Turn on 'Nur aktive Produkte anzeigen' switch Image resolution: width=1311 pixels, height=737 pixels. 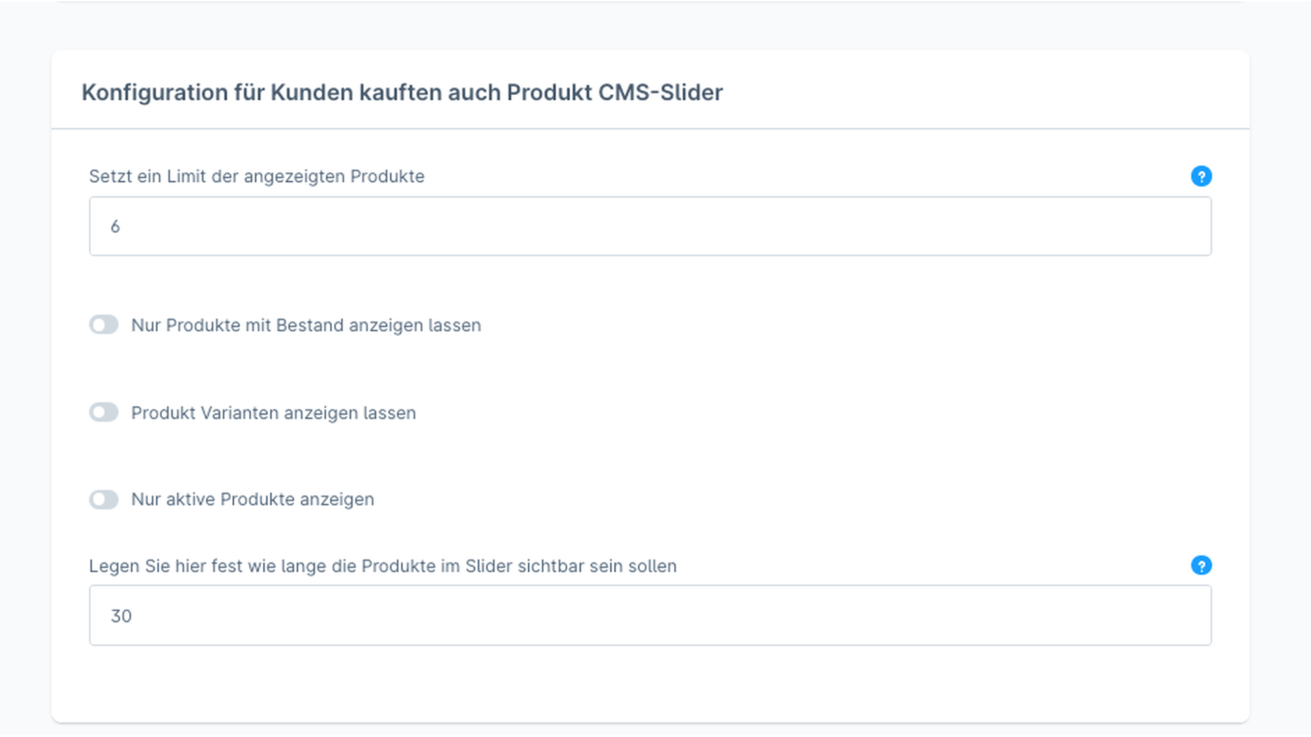click(104, 500)
